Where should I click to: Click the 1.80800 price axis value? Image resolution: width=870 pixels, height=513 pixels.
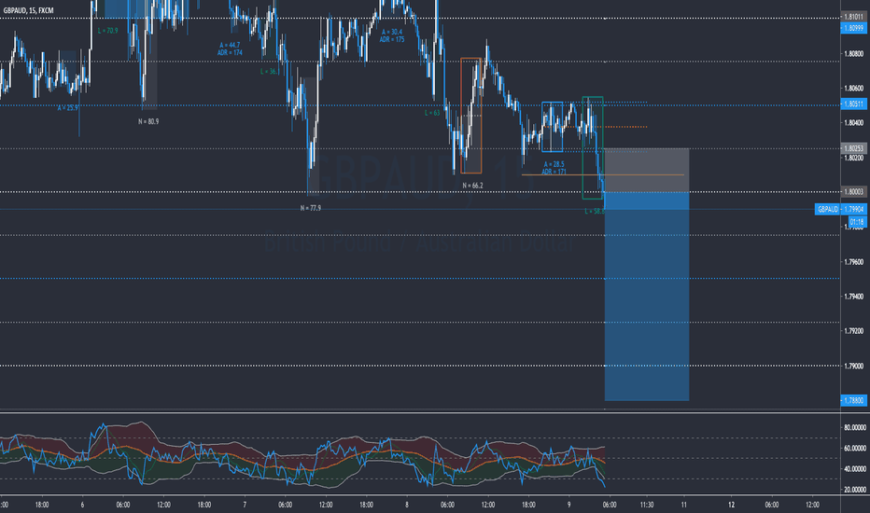(853, 54)
